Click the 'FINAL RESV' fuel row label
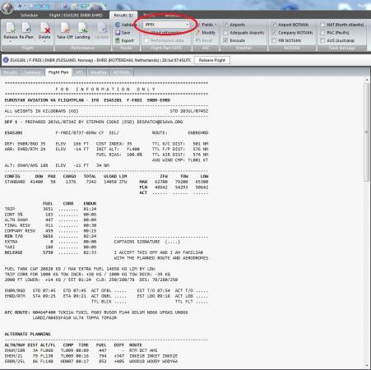Image resolution: width=371 pixels, height=370 pixels. point(17,225)
